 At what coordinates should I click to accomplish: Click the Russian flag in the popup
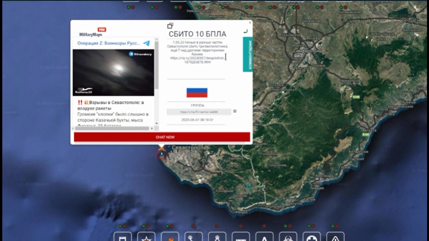197,93
